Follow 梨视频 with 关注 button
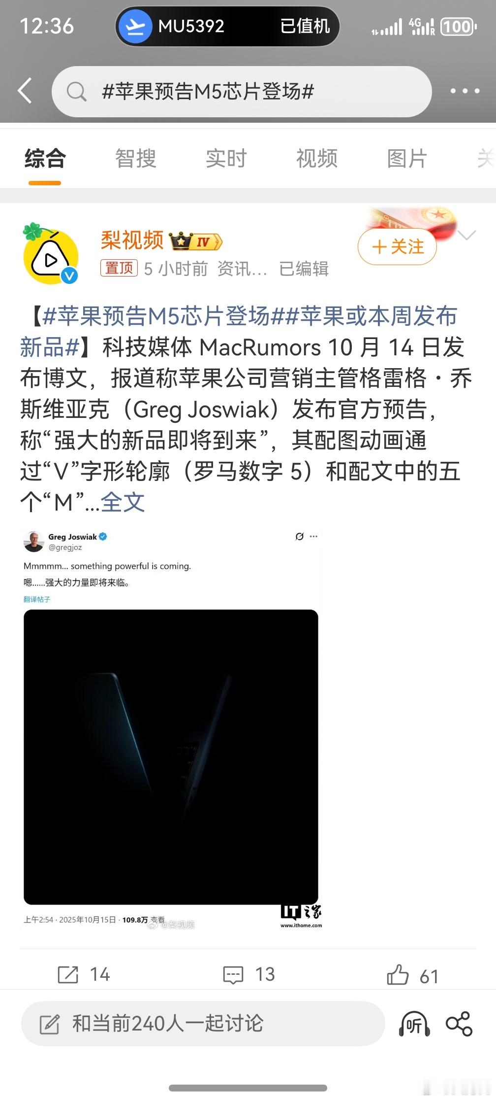 coord(398,246)
